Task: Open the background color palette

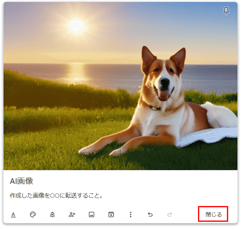Action: [x=33, y=215]
